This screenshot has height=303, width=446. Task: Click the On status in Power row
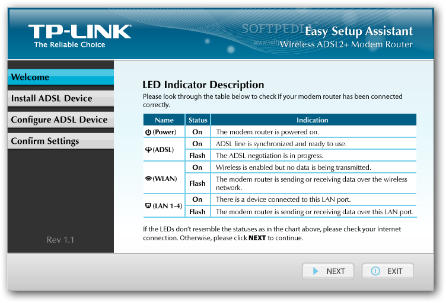197,132
